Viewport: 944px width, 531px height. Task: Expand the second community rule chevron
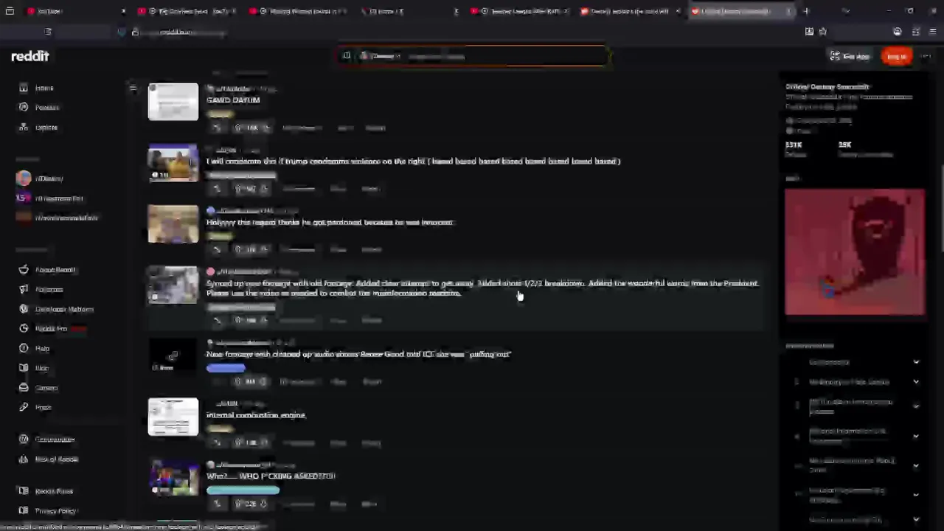coord(916,382)
